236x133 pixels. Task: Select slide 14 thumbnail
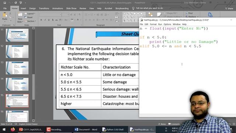(17, 84)
